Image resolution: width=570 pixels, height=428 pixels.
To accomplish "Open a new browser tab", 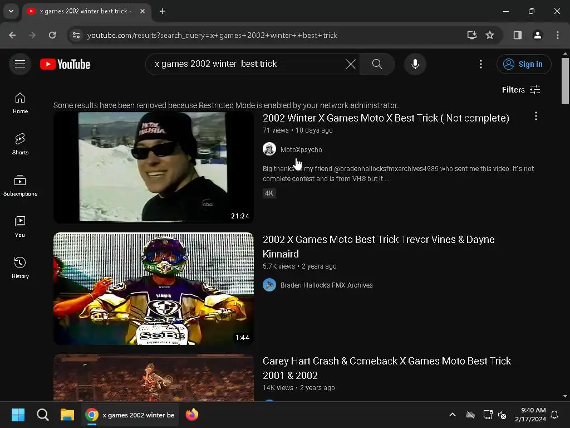I will click(163, 11).
